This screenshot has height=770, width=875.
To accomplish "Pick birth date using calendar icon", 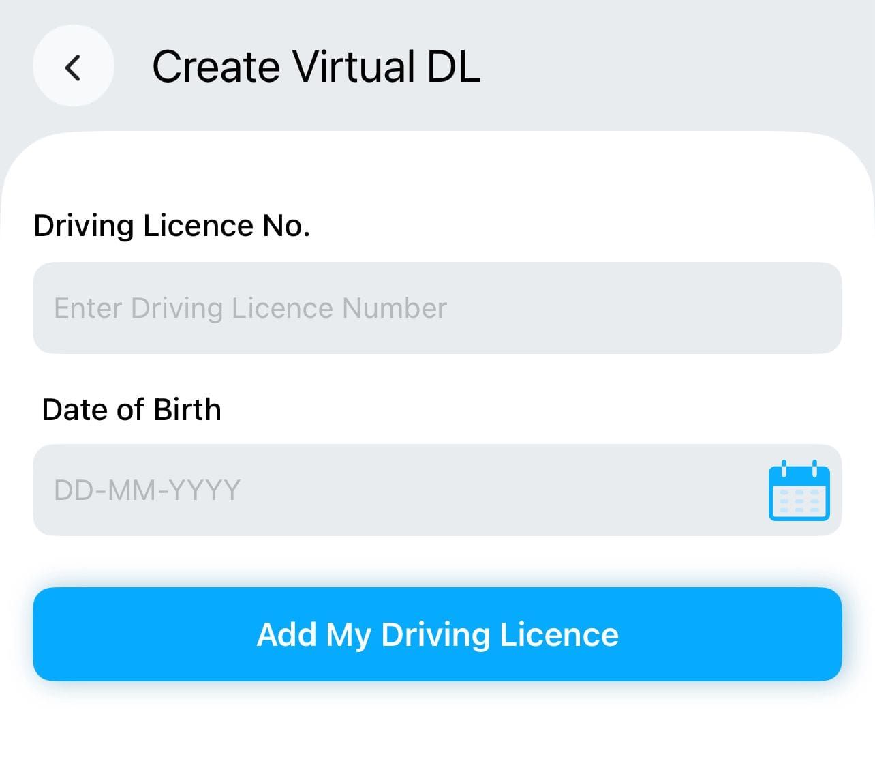I will [x=799, y=490].
